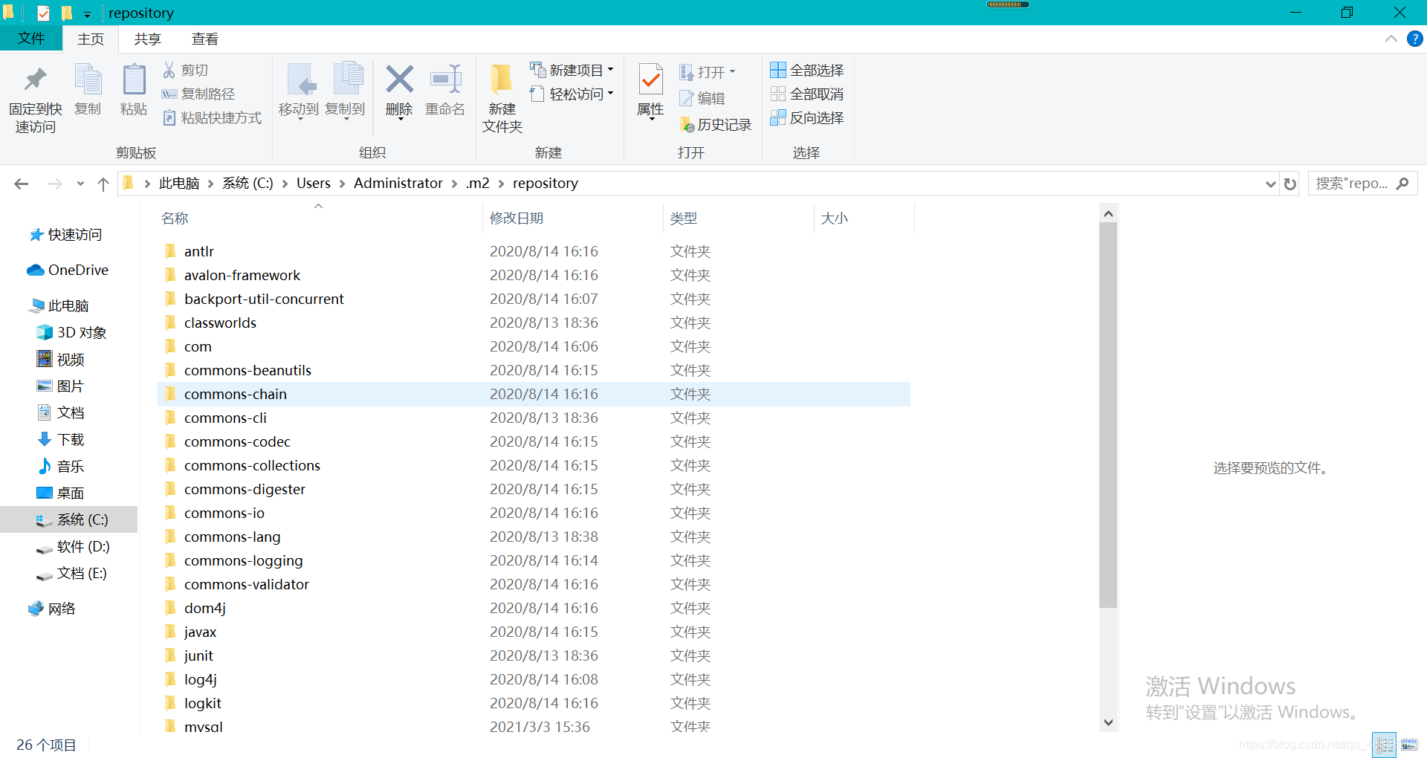This screenshot has width=1427, height=758.
Task: Click Paste shortcut (粘贴快捷方式)
Action: (212, 117)
